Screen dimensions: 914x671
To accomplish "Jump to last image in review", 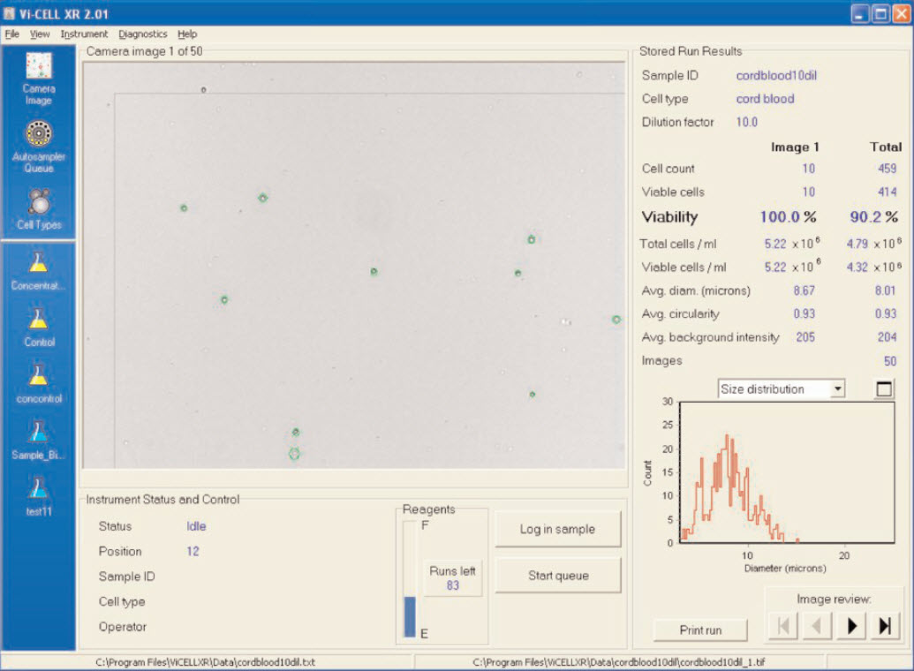I will [885, 626].
